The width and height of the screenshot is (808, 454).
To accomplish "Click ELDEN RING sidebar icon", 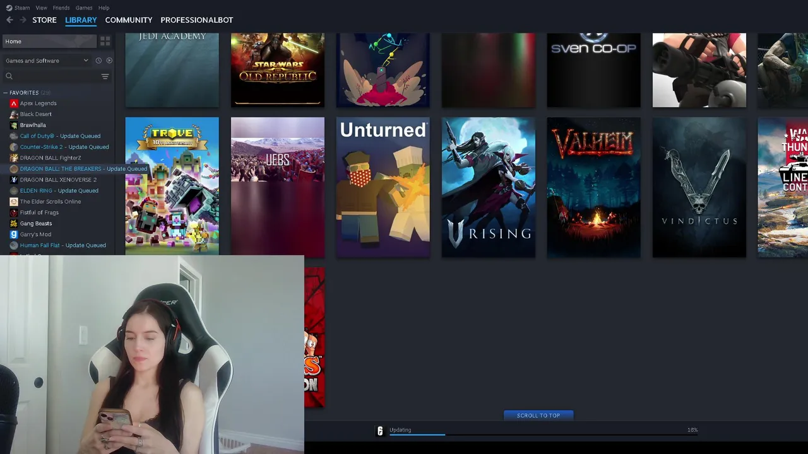I will click(x=14, y=190).
